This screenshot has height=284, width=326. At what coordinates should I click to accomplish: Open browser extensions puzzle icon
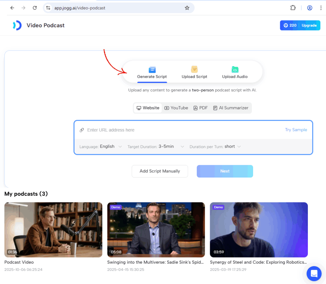pos(293,8)
